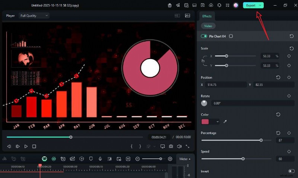This screenshot has height=178, width=298.
Task: Open the Meter dropdown
Action: pos(185,159)
